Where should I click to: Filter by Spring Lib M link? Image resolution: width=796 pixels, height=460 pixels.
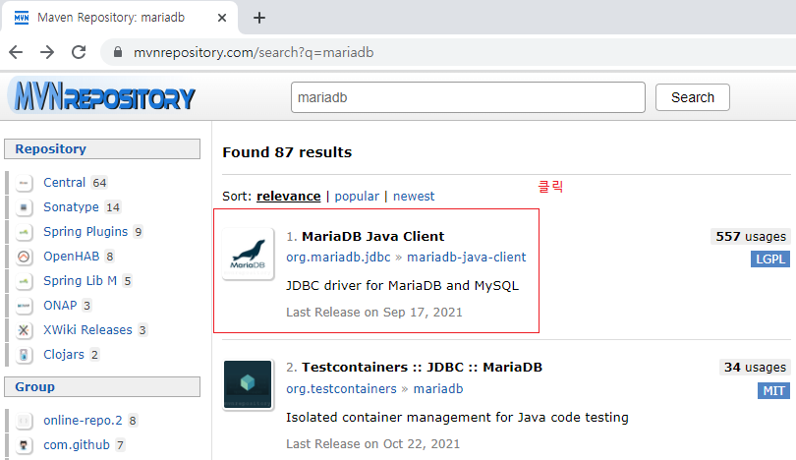click(x=81, y=280)
